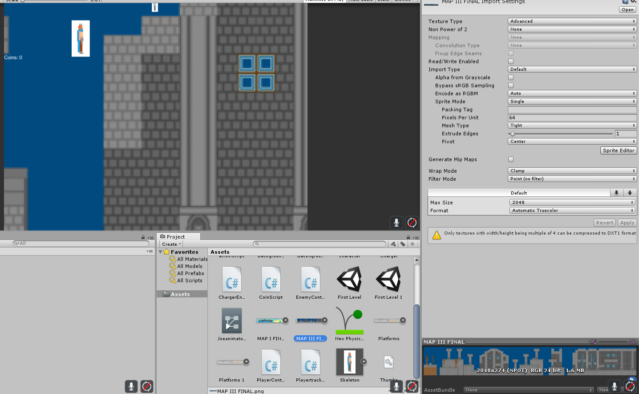Screen dimensions: 639x394
Task: Select the MAP I FIN... texture asset
Action: (x=270, y=321)
